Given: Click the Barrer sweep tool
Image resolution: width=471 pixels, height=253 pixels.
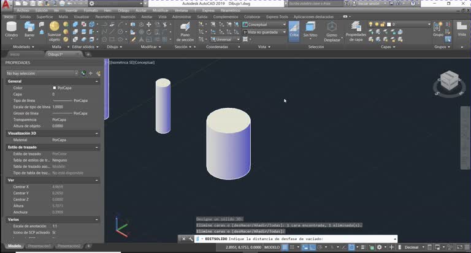Looking at the screenshot, I should pos(29,29).
